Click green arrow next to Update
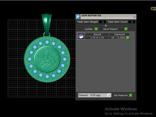156x117 pixels. (x=96, y=29)
